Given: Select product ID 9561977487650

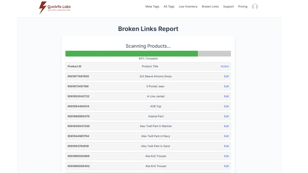Looking at the screenshot, I should (78, 76).
